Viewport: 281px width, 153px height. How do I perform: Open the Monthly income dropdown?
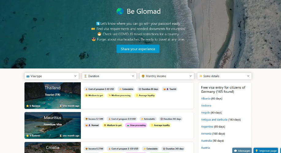click(x=167, y=76)
